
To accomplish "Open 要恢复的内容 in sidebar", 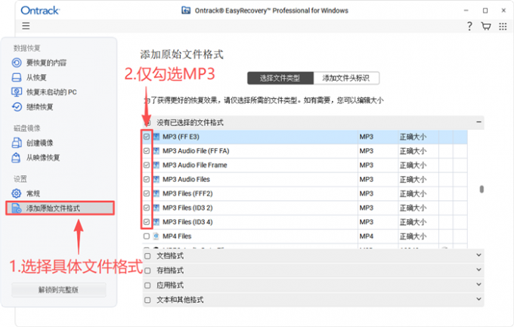I will coord(46,63).
